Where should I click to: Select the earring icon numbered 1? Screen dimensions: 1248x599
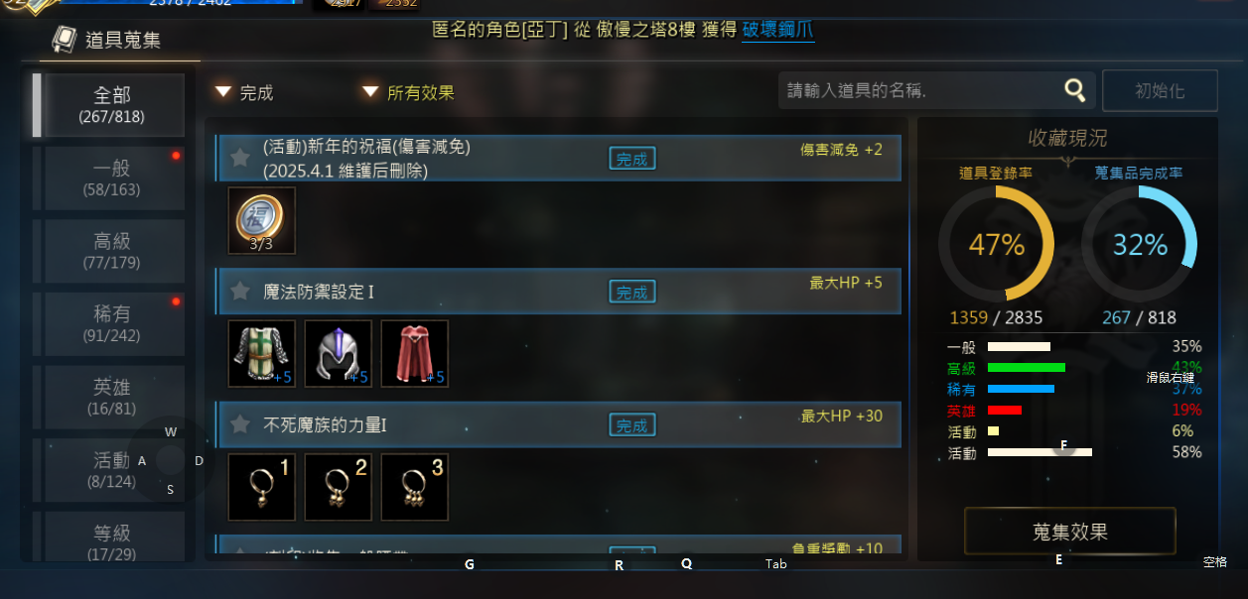pos(261,487)
